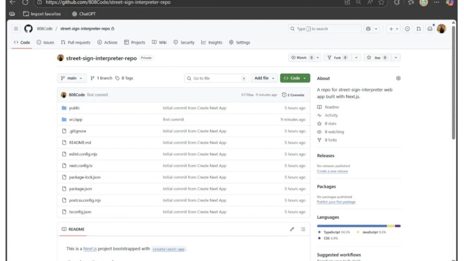Open the Insights tab
The width and height of the screenshot is (464, 261).
pyautogui.click(x=211, y=42)
